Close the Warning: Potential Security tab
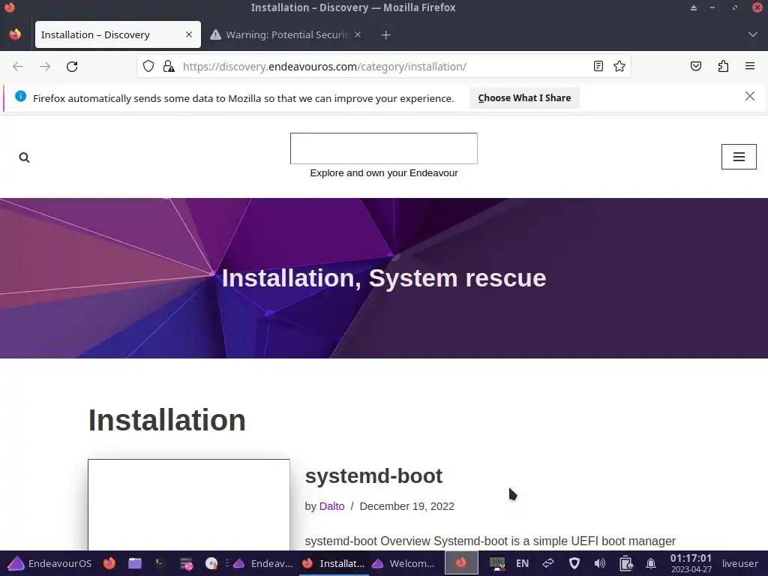The height and width of the screenshot is (576, 768). 358,34
